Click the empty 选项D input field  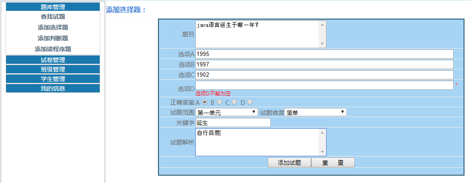click(x=324, y=85)
